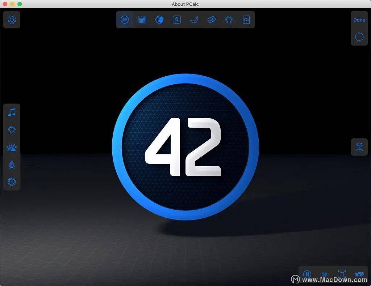The width and height of the screenshot is (371, 286).
Task: Choose the calendar grid icon
Action: point(142,20)
